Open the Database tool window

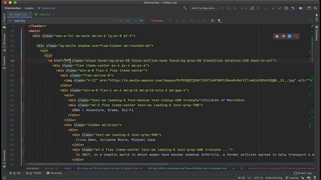pyautogui.click(x=316, y=33)
